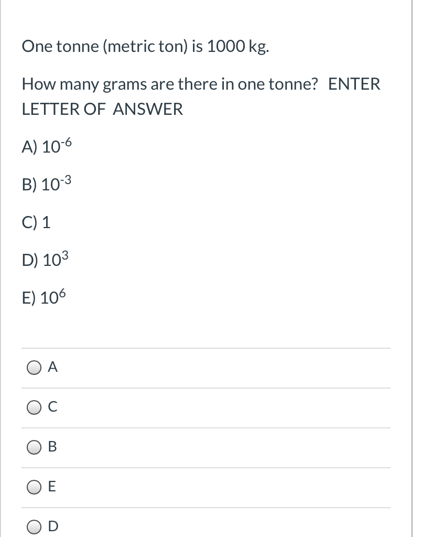The width and height of the screenshot is (444, 537).
Task: Click the 'One tonne (metric ton)' sentence
Action: click(x=146, y=46)
